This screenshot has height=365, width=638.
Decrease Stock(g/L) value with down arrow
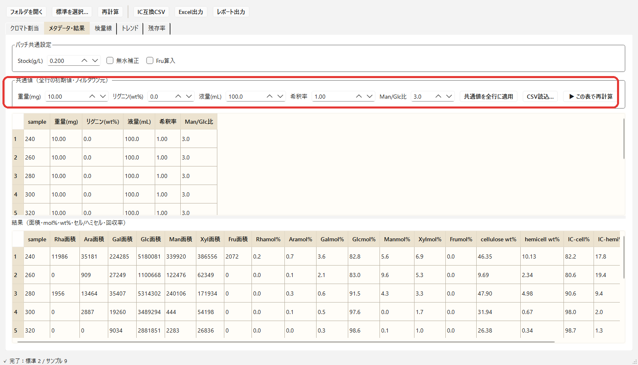(x=95, y=61)
